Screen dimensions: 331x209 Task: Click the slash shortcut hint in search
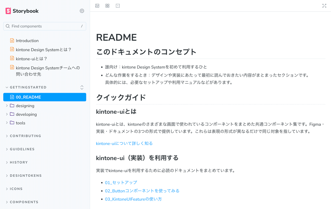82,26
